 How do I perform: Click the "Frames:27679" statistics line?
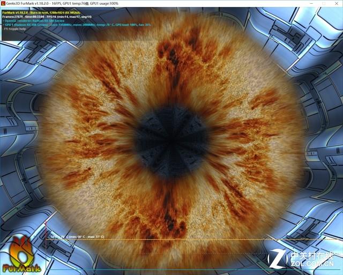[47, 17]
